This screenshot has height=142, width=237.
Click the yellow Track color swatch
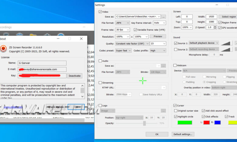(x=233, y=122)
